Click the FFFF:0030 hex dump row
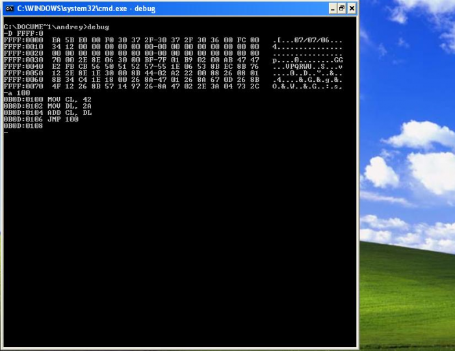The width and height of the screenshot is (455, 351). coord(130,60)
